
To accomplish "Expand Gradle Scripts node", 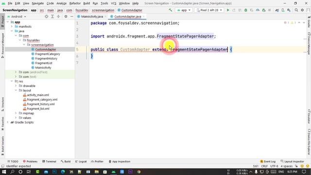I will point(8,122).
